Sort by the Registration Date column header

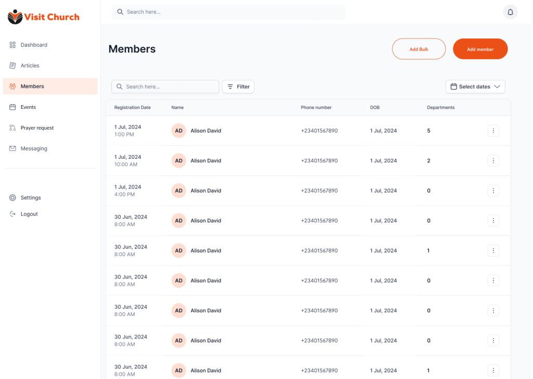tap(132, 108)
